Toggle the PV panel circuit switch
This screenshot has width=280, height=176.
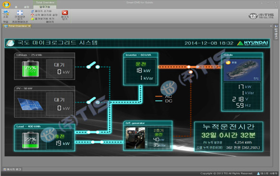tap(93, 101)
